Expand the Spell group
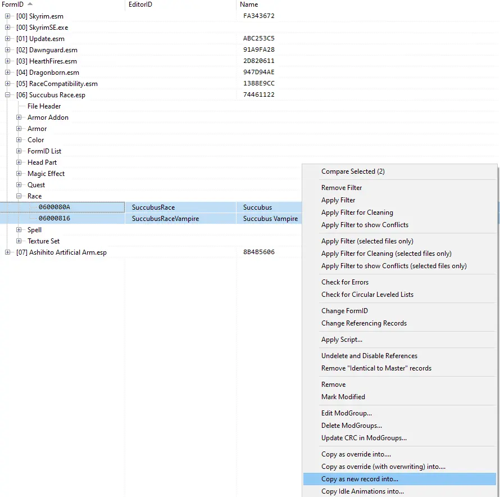This screenshot has width=500, height=497. (x=19, y=230)
